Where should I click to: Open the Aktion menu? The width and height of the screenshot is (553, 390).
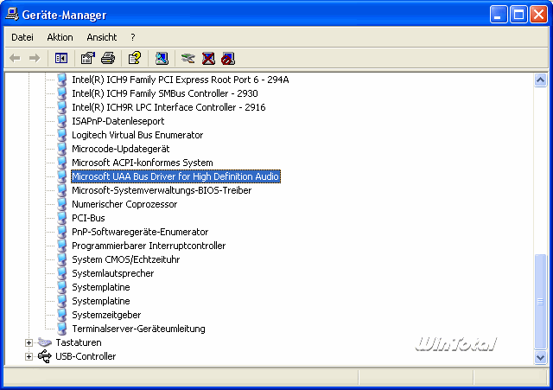click(60, 37)
